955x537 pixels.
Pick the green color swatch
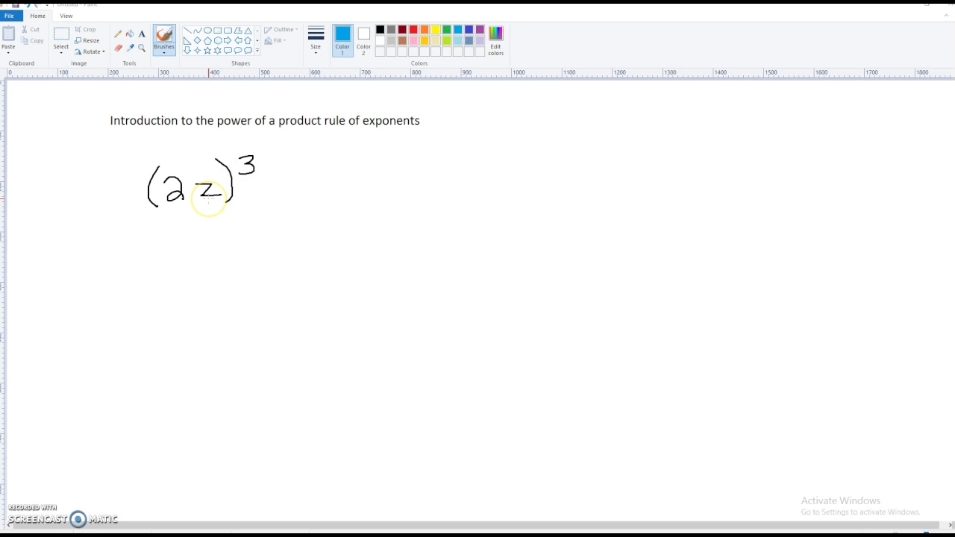(x=447, y=30)
